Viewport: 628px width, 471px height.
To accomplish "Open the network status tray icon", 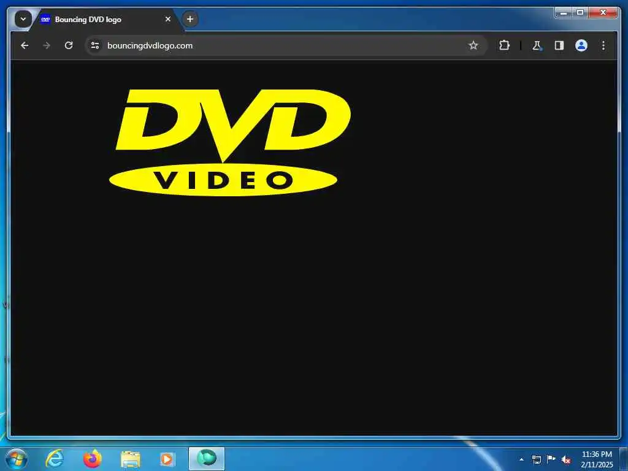I will pos(536,459).
